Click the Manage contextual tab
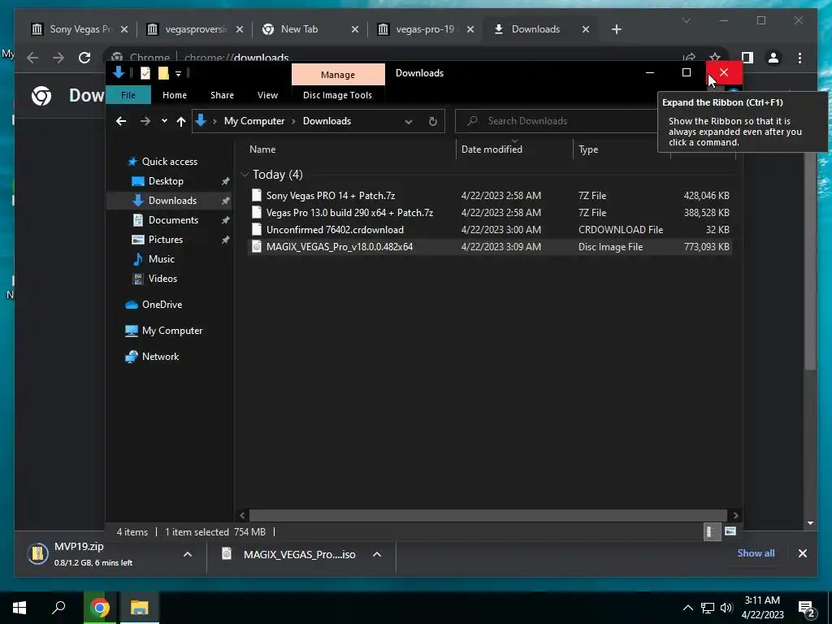Screen dimensions: 832x624 (338, 75)
